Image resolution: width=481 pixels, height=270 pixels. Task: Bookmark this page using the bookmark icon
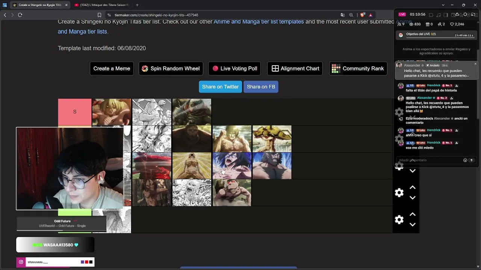pyautogui.click(x=99, y=15)
